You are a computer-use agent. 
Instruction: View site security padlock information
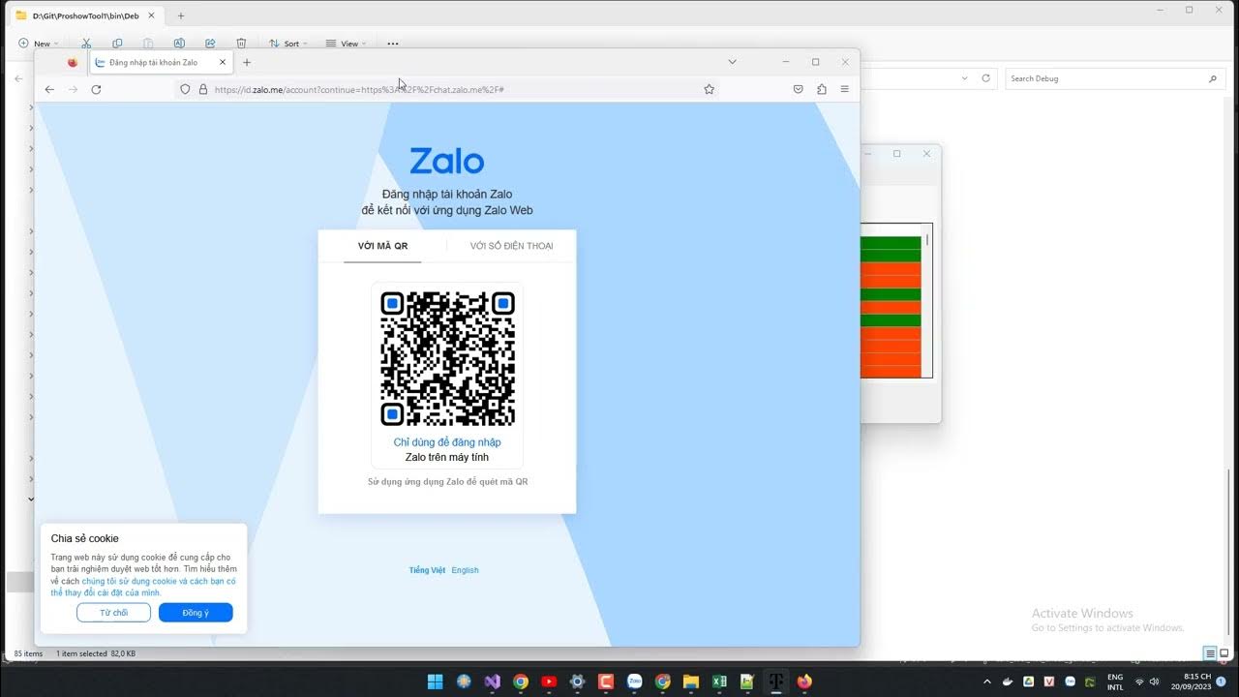coord(203,89)
